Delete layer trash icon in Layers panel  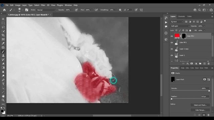(209, 64)
